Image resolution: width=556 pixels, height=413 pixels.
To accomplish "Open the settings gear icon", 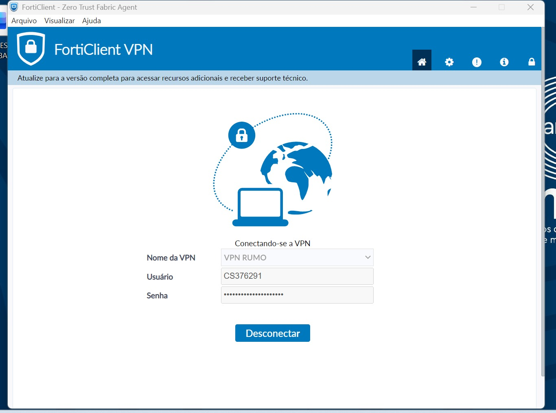I will (x=449, y=62).
